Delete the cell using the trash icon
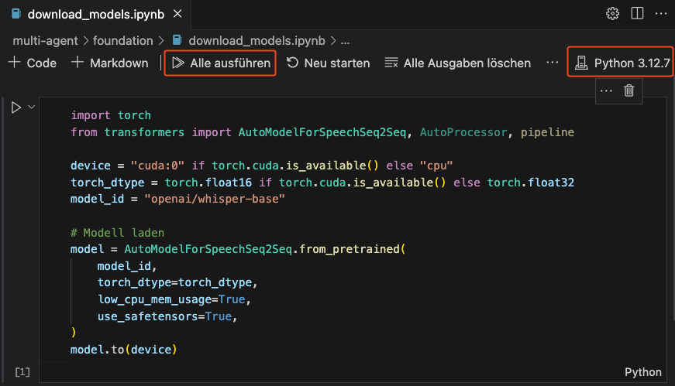Image resolution: width=675 pixels, height=386 pixels. [x=629, y=91]
